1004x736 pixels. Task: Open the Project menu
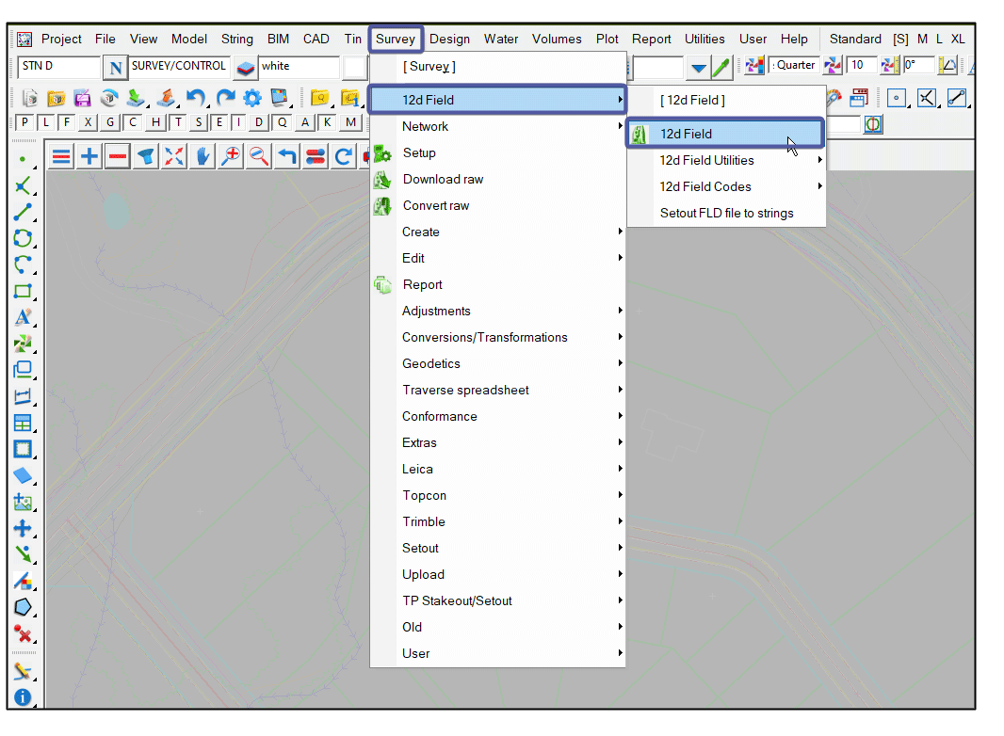point(61,39)
